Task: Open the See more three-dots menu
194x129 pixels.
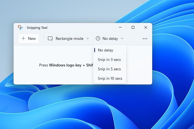Action: coord(145,39)
